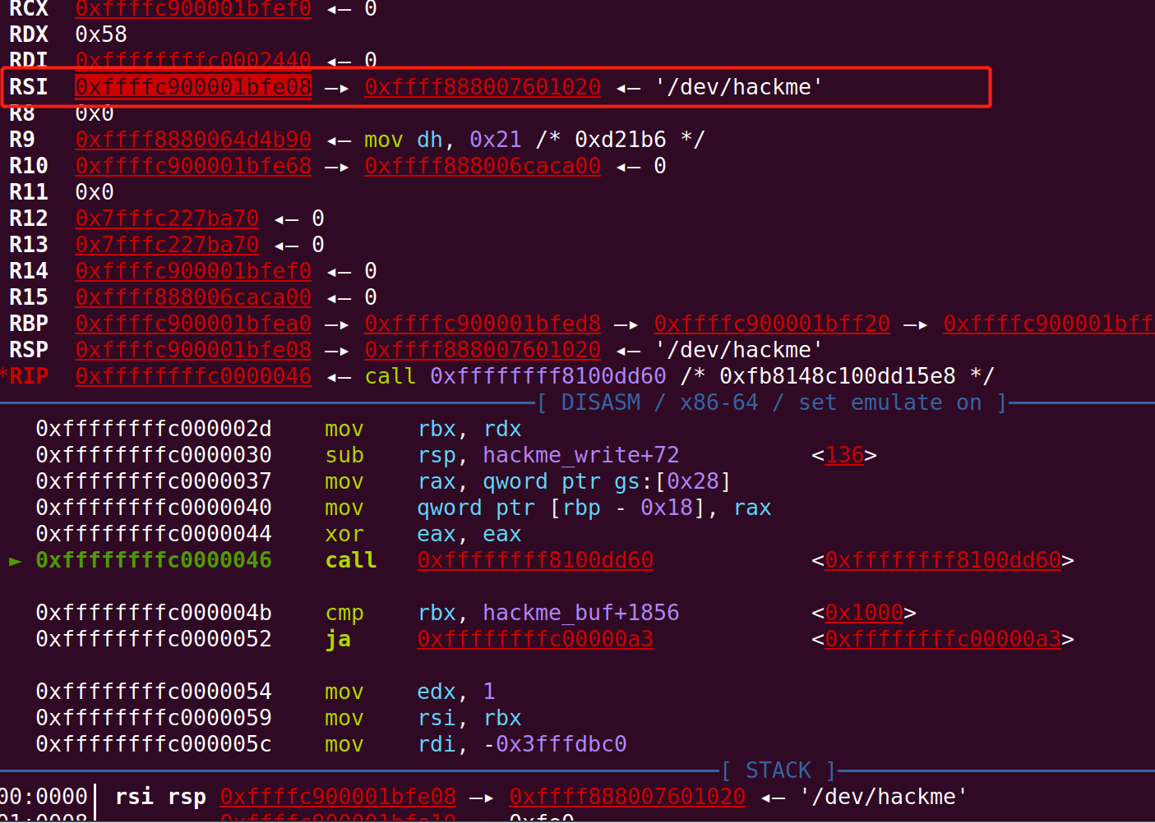
Task: Click 0xffff888007601020 in the RSI row
Action: [x=483, y=87]
